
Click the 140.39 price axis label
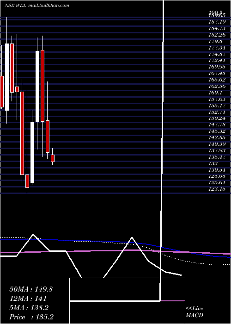coord(217,144)
